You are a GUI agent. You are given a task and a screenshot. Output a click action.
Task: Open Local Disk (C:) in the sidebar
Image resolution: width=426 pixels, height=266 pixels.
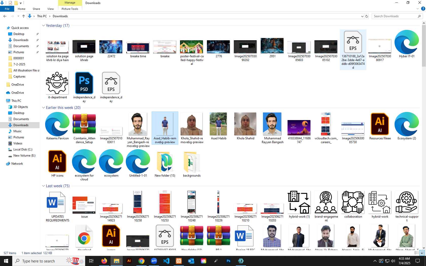pos(23,149)
